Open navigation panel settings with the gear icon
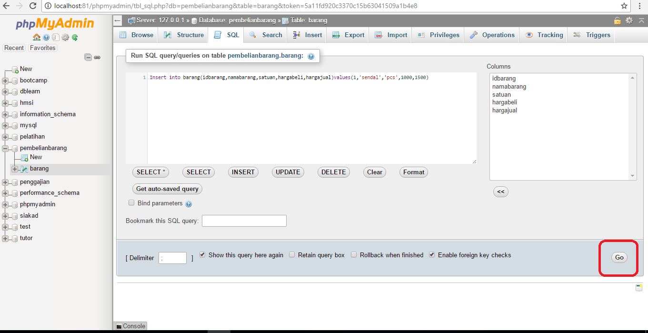Image resolution: width=648 pixels, height=333 pixels. pos(65,37)
